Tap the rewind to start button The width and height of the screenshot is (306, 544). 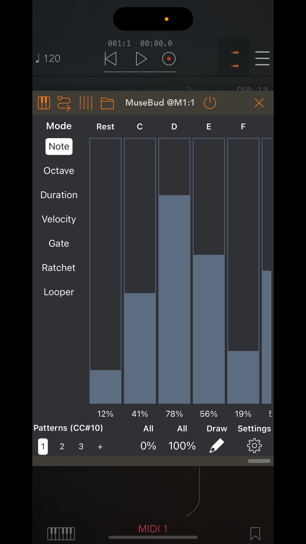pyautogui.click(x=110, y=59)
